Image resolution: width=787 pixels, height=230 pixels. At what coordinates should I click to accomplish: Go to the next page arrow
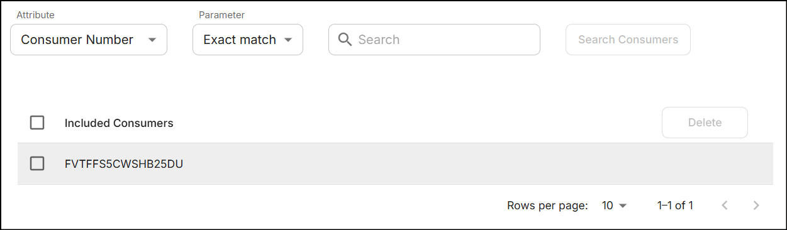pyautogui.click(x=756, y=205)
